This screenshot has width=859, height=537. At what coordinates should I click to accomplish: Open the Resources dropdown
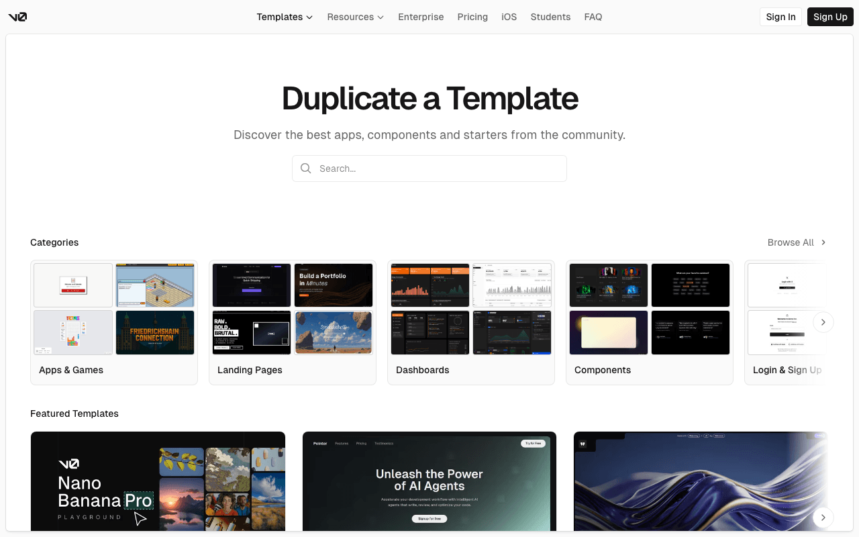(351, 17)
